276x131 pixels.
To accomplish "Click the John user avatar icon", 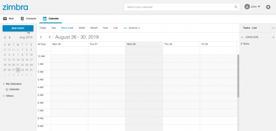I will click(x=247, y=7).
